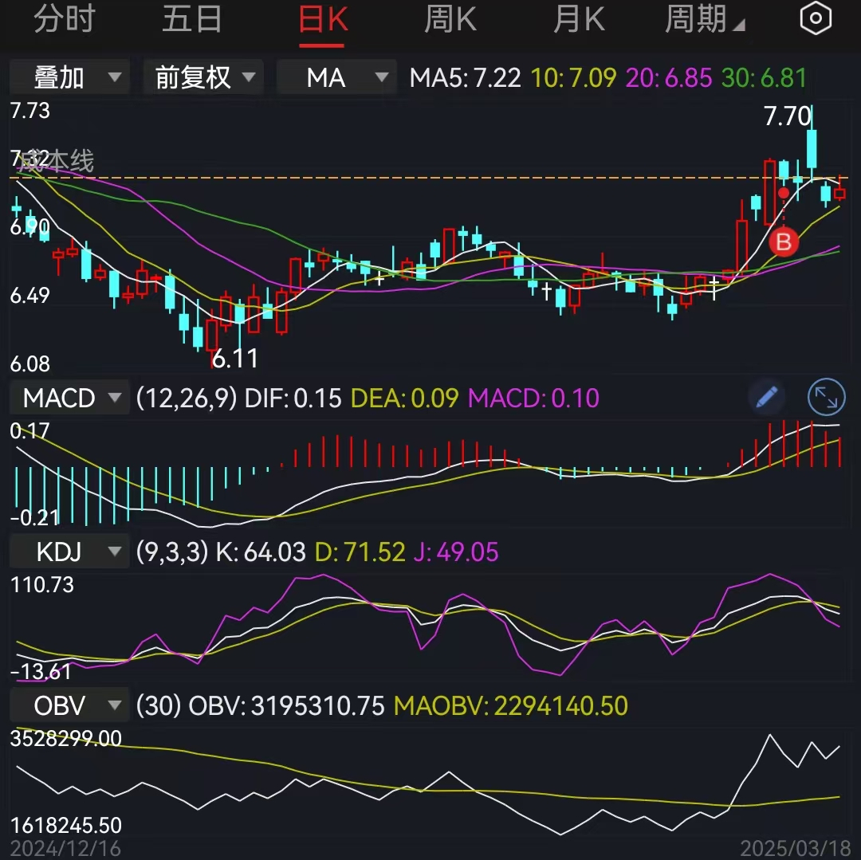Switch to the 分时 intraday tab

[65, 18]
